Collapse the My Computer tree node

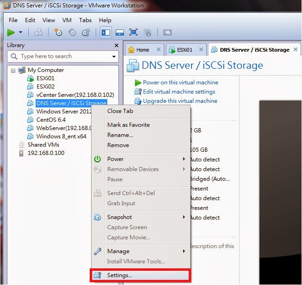(x=13, y=71)
